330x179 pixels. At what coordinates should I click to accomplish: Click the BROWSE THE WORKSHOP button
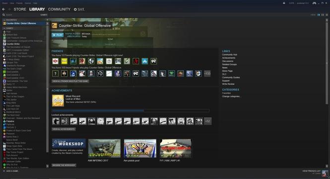coord(64,165)
